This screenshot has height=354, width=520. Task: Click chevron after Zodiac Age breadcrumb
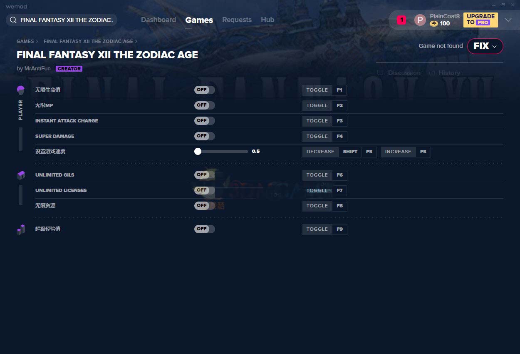click(136, 41)
